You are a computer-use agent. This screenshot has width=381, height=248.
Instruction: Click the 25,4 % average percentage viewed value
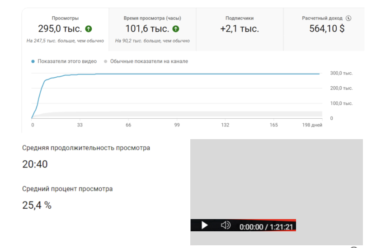(37, 206)
